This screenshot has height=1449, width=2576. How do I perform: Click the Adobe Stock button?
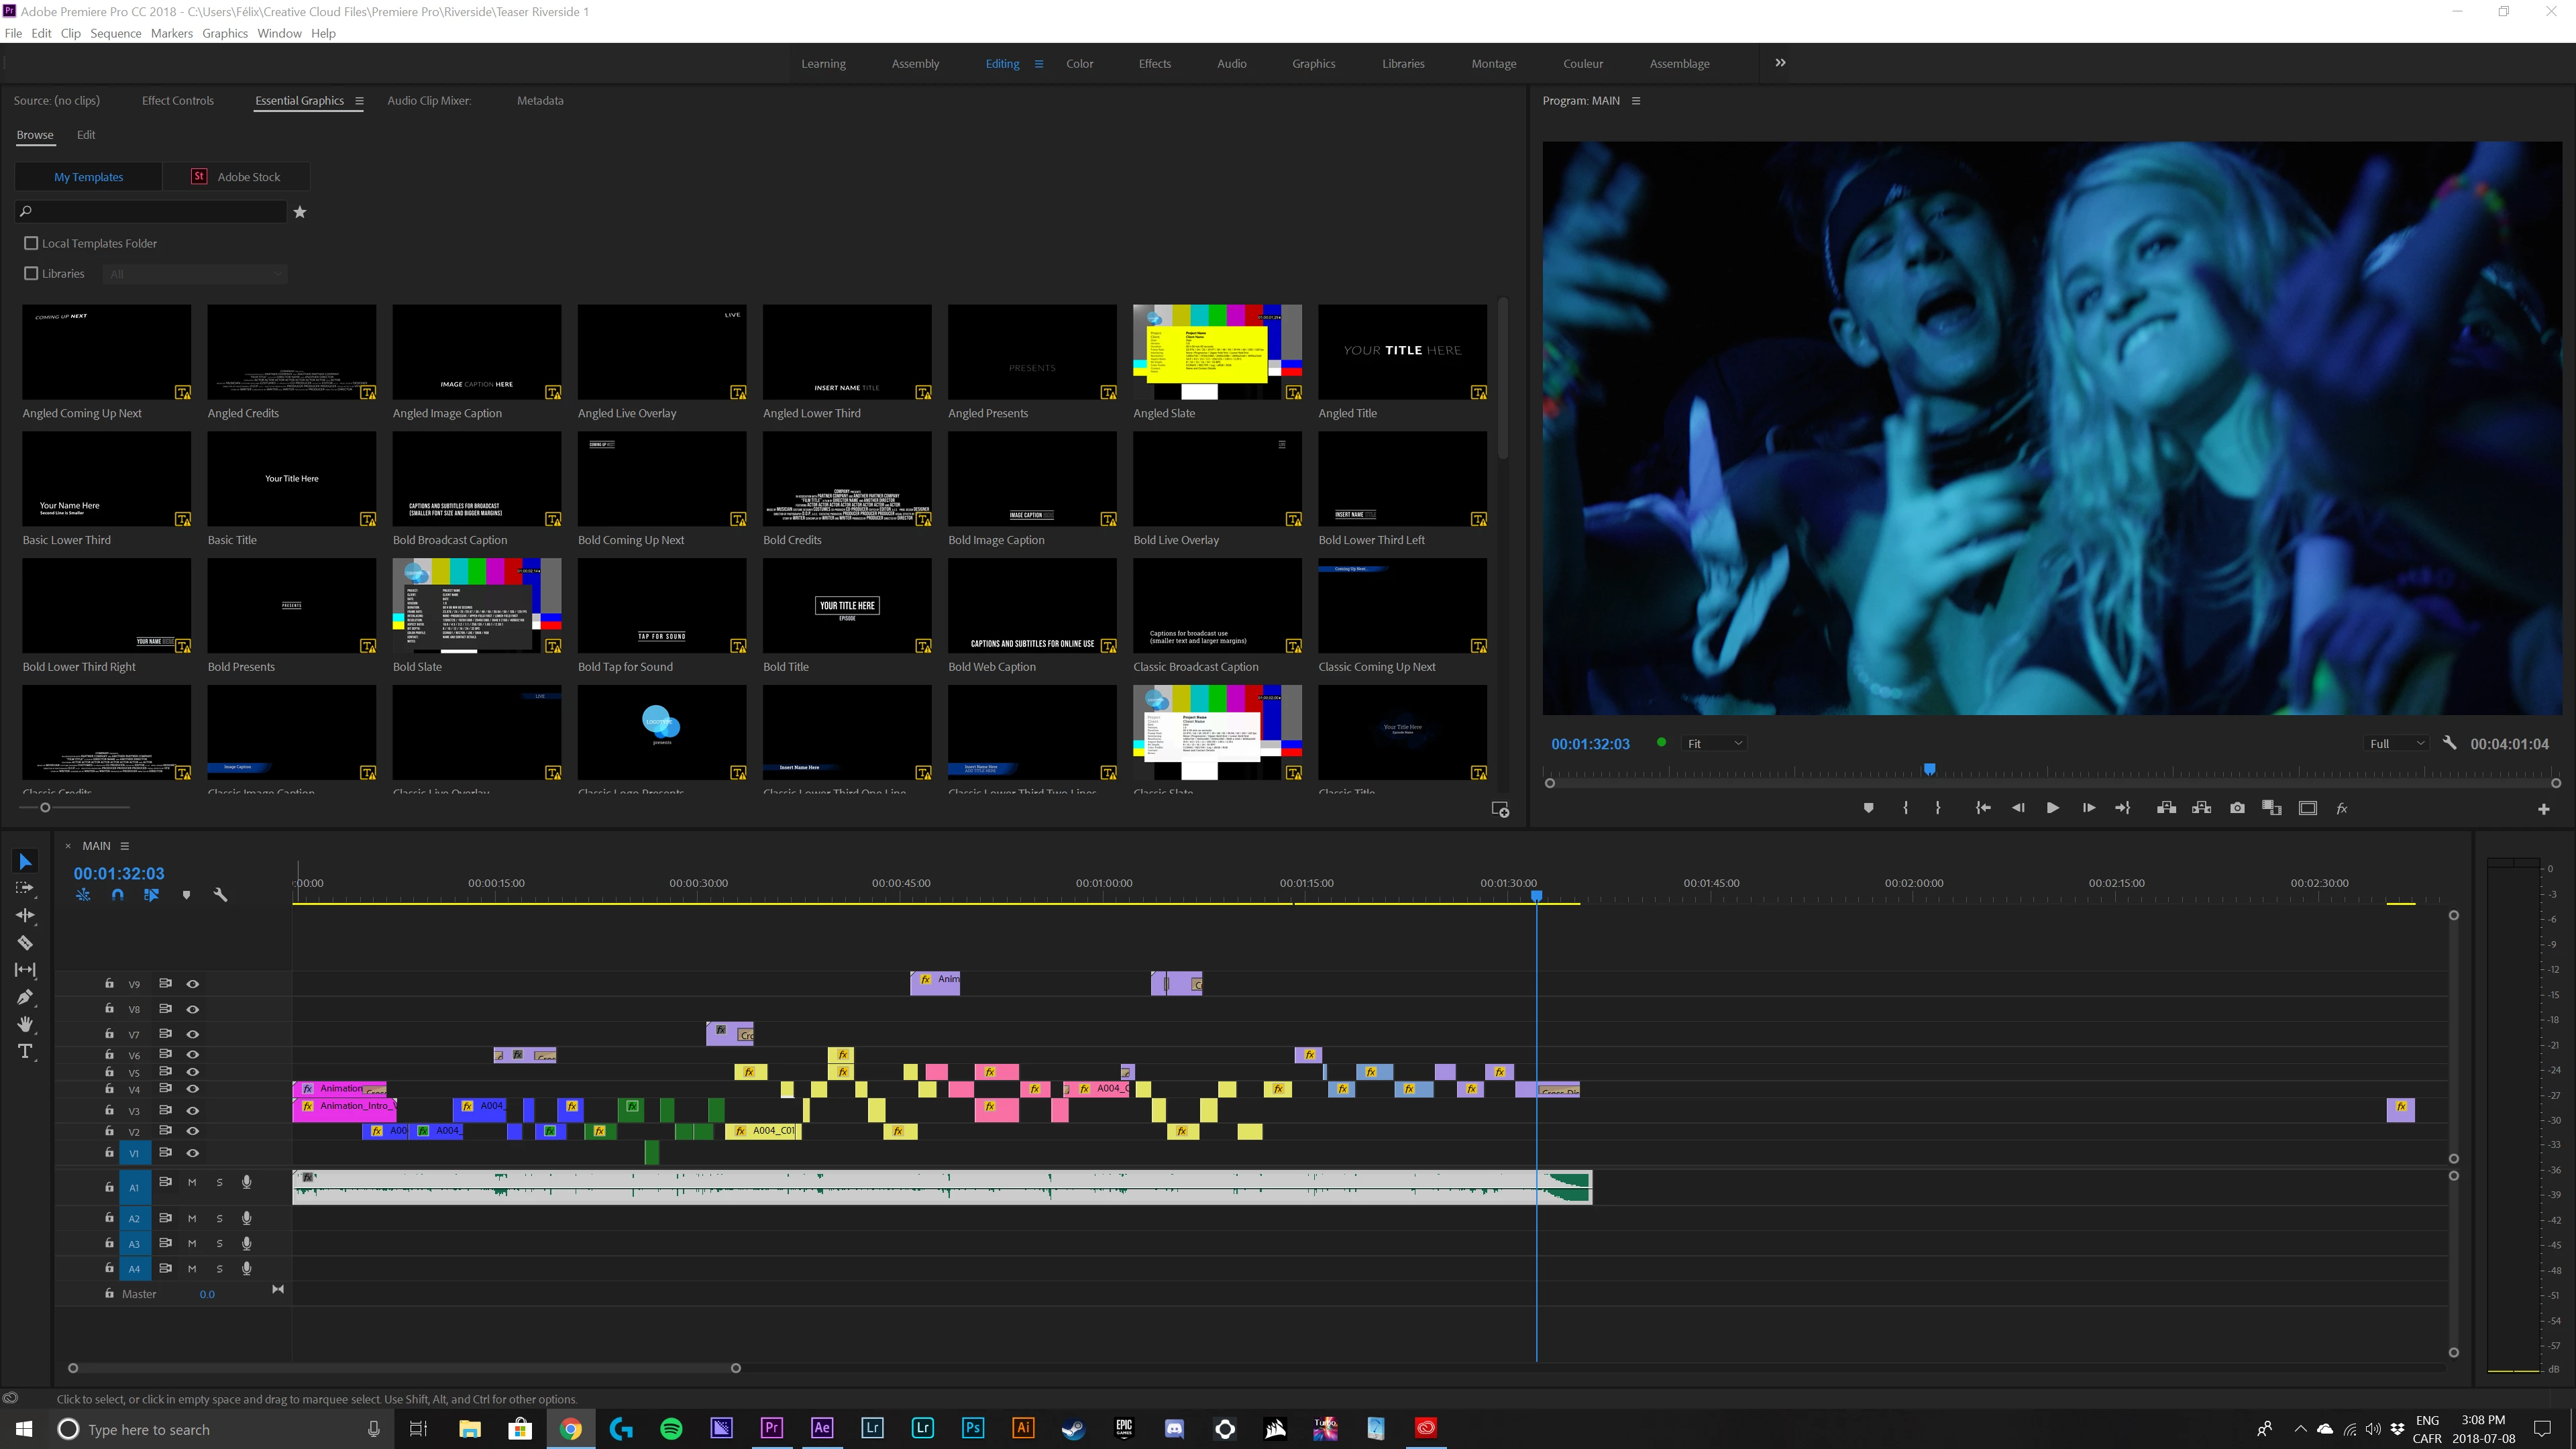point(236,177)
